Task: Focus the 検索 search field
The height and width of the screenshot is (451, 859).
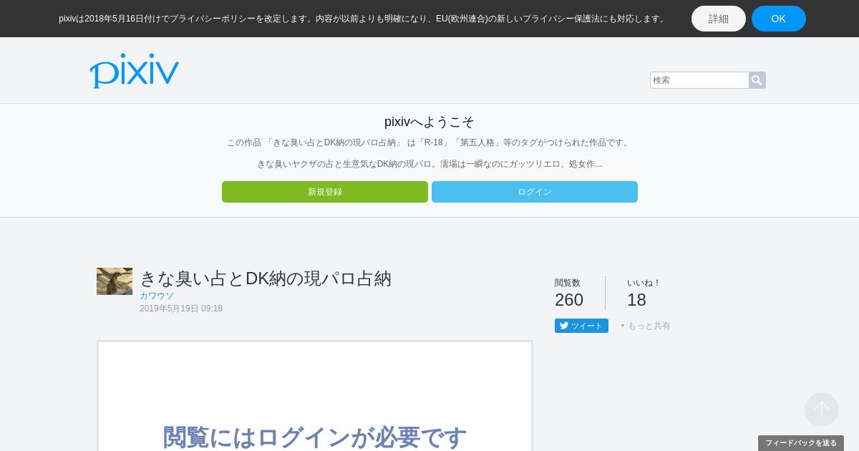Action: [699, 80]
